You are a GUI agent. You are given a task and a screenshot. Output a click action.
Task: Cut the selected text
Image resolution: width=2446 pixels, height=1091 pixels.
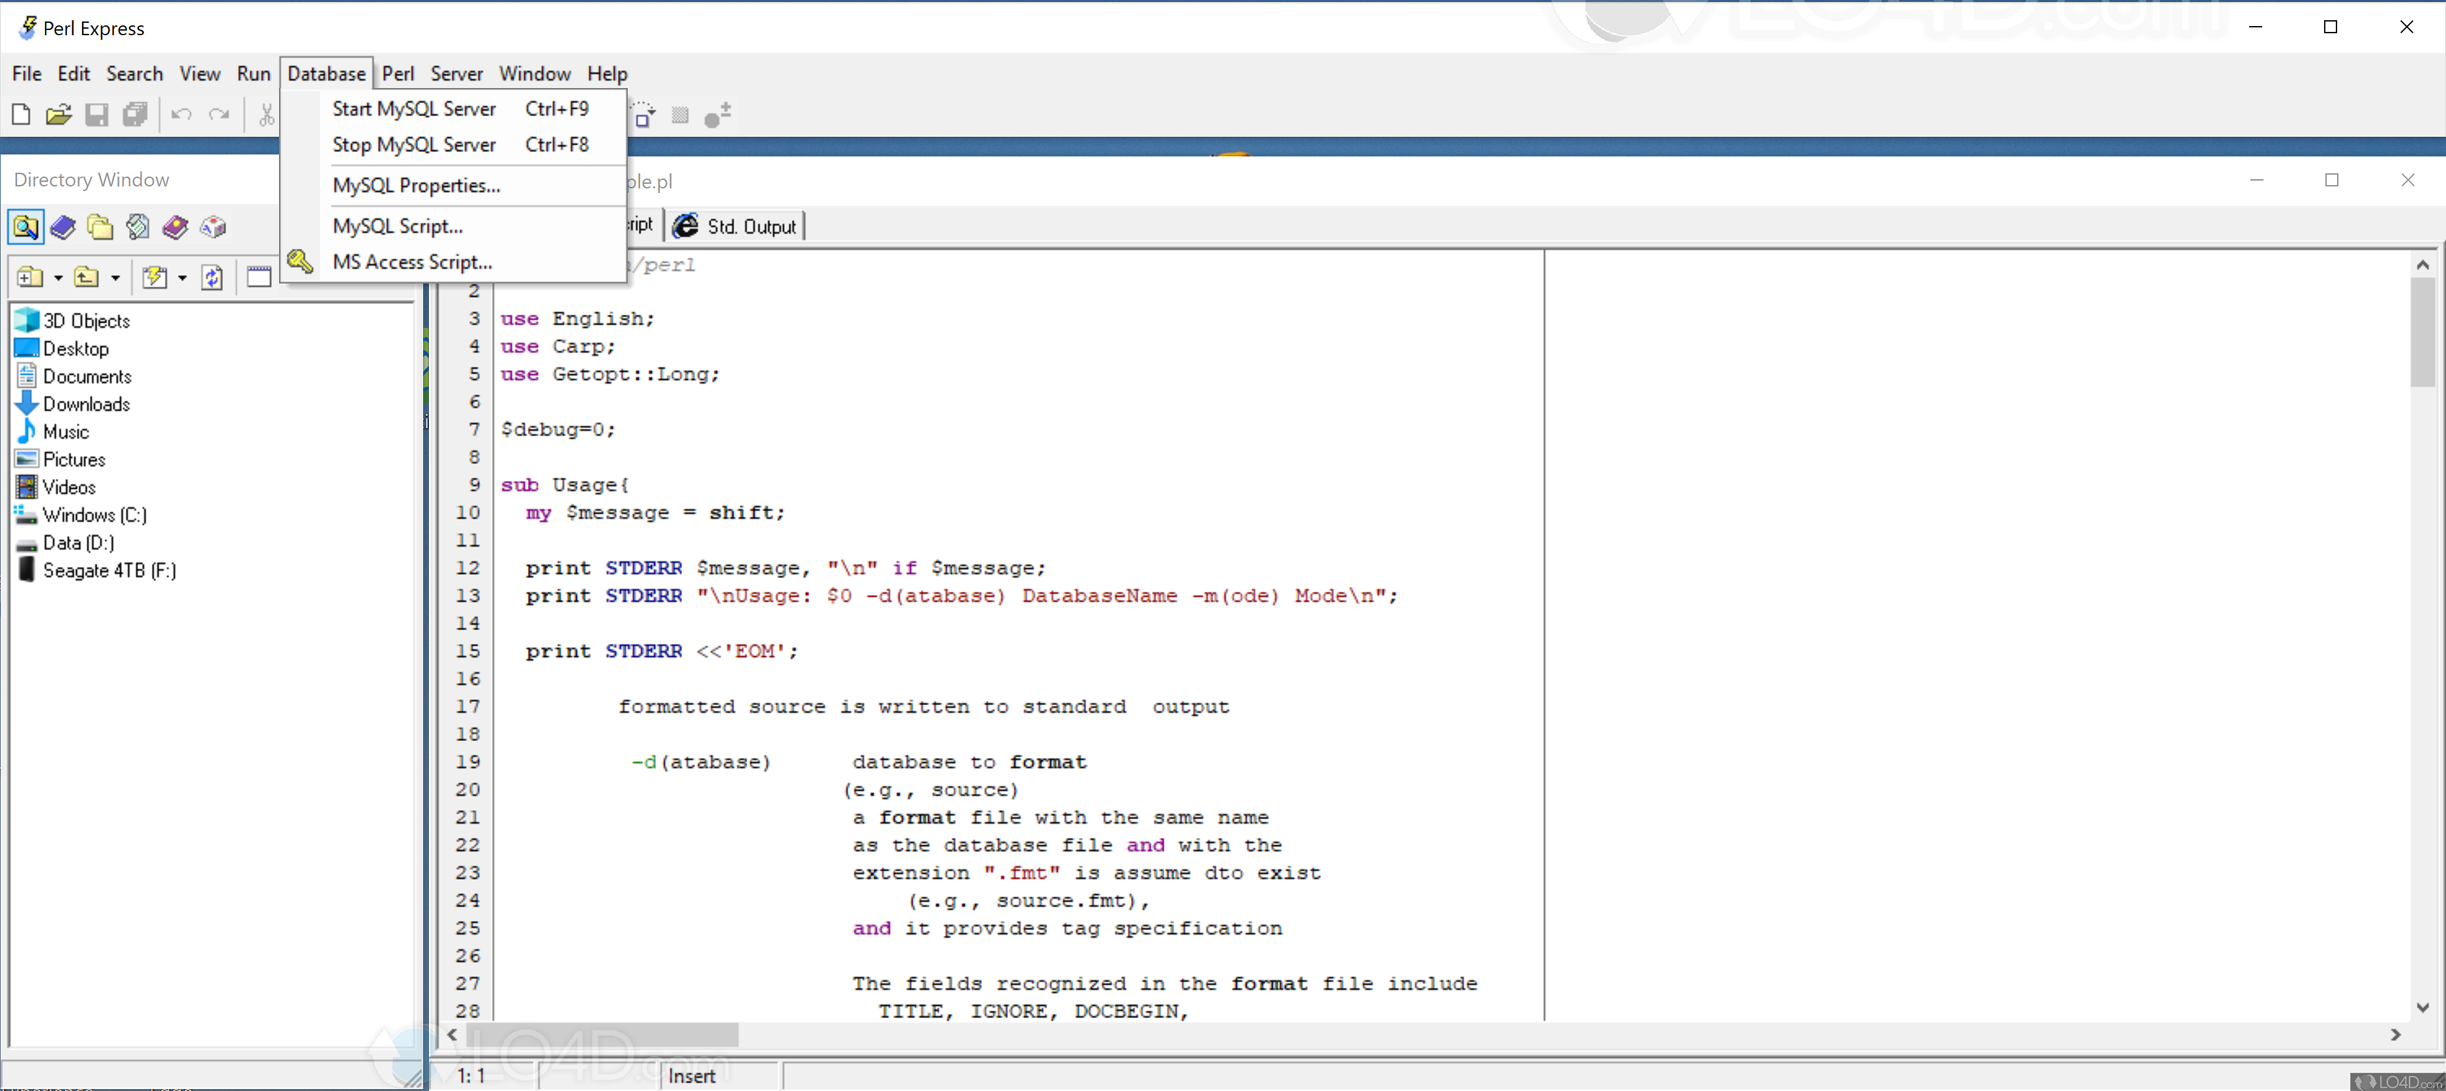[267, 114]
